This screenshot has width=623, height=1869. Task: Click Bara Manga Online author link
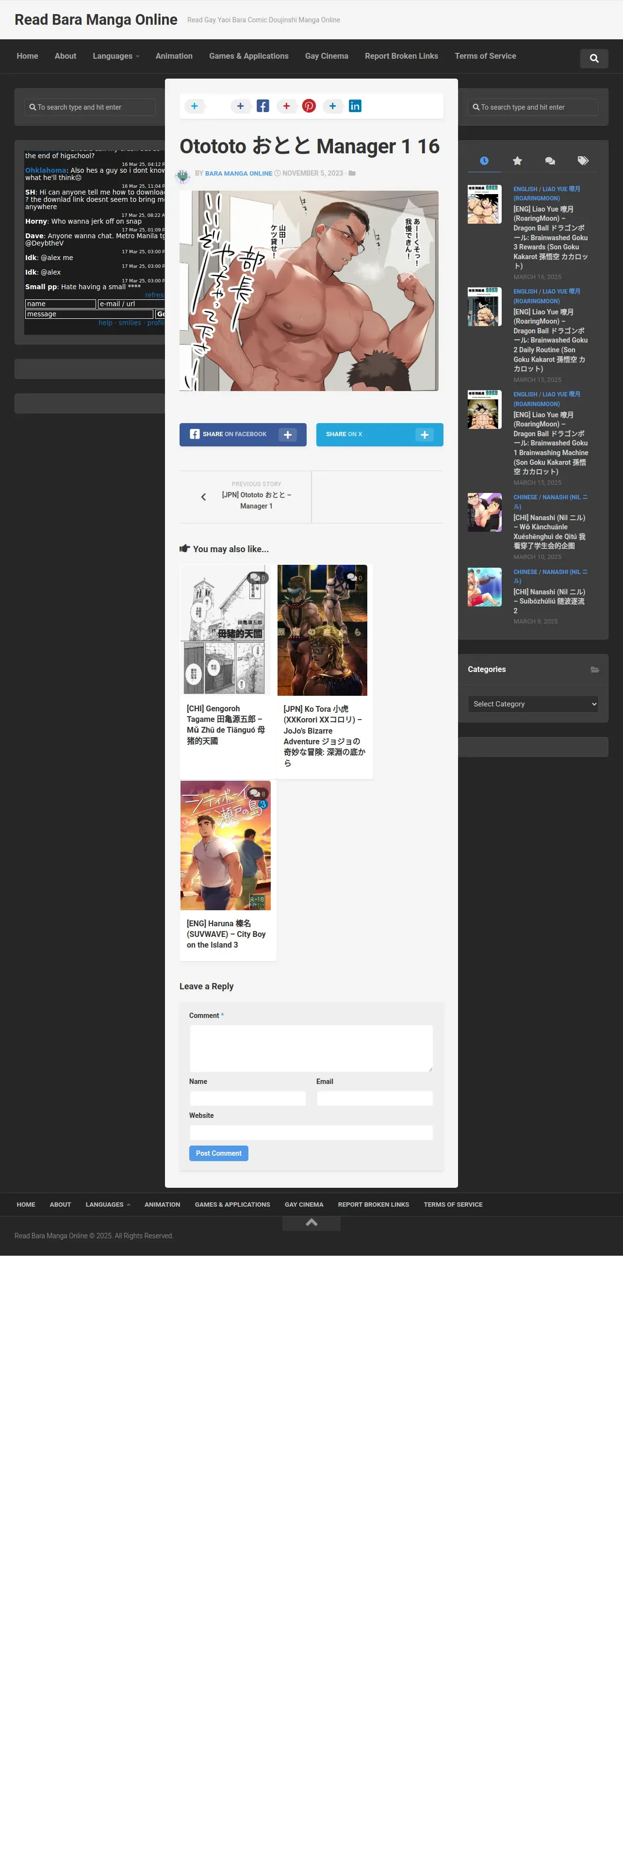[x=239, y=173]
